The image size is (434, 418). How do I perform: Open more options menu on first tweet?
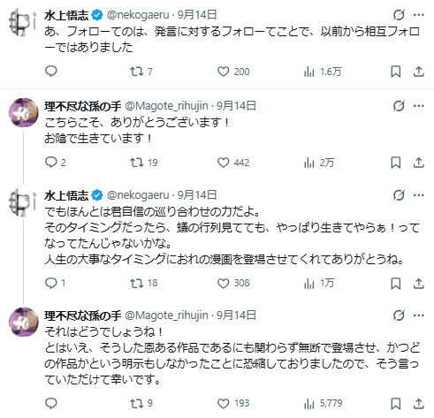[x=419, y=14]
